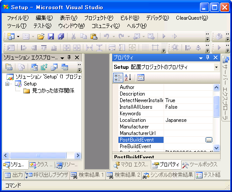Click the Properties icon in Solution Explorer toolbar
This screenshot has width=232, height=192.
(9, 67)
